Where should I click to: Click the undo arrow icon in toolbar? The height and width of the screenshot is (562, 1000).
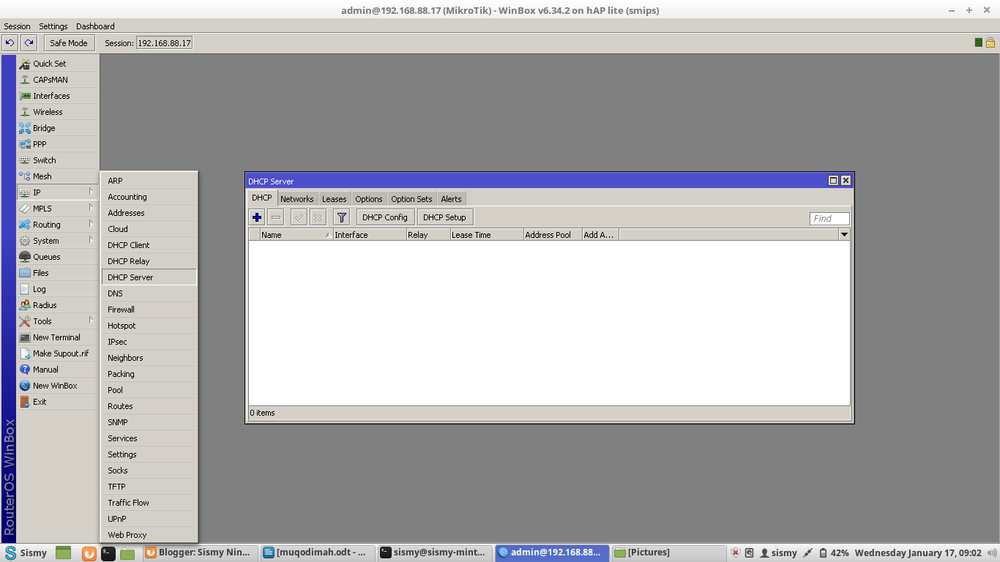pyautogui.click(x=10, y=43)
